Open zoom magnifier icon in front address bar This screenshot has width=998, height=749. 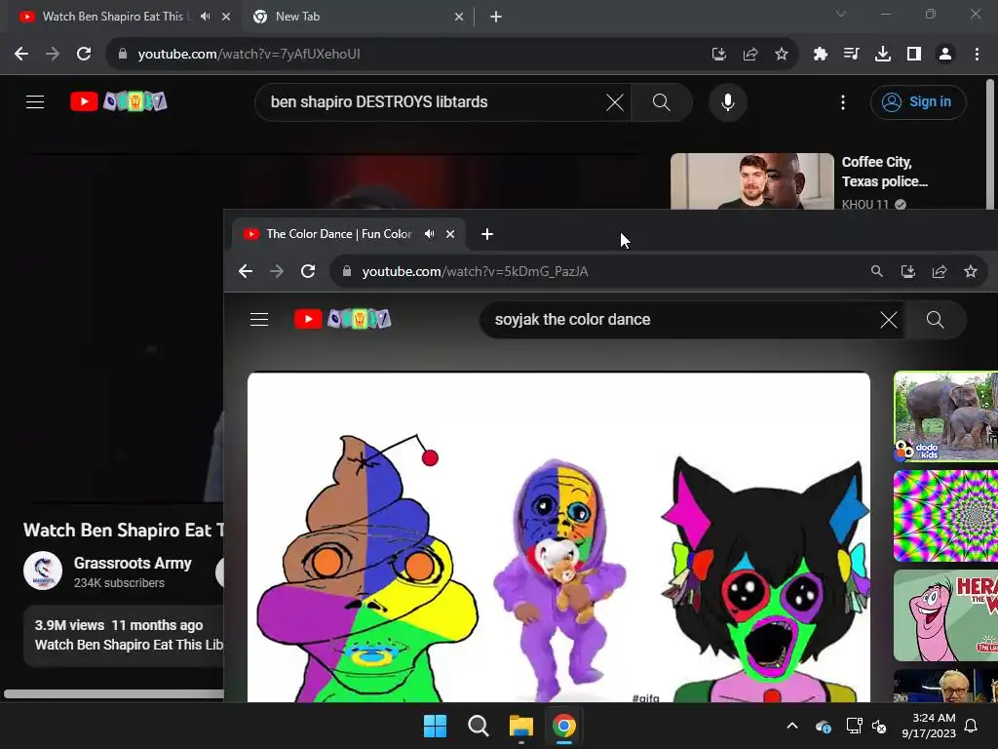pyautogui.click(x=877, y=271)
